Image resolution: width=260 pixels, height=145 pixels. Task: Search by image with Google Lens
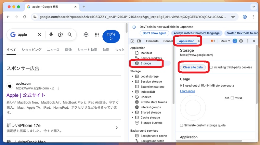tap(60, 35)
